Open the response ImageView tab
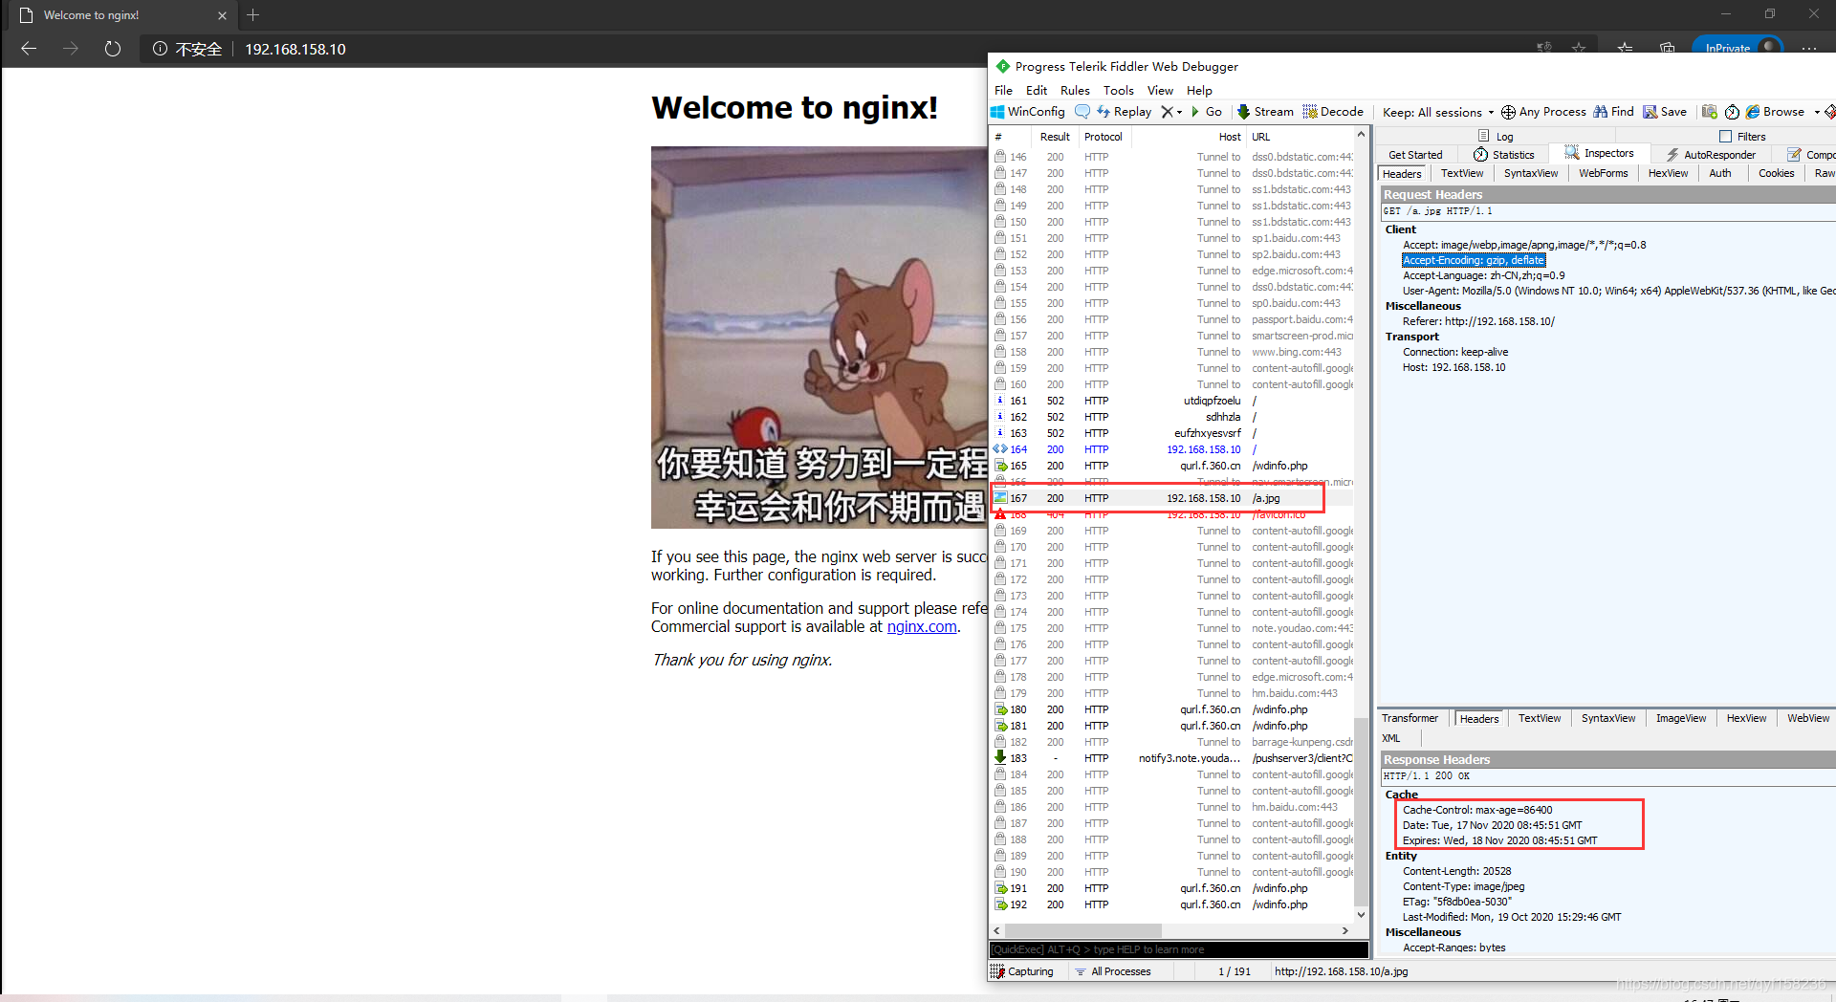Viewport: 1836px width, 1002px height. [1680, 718]
